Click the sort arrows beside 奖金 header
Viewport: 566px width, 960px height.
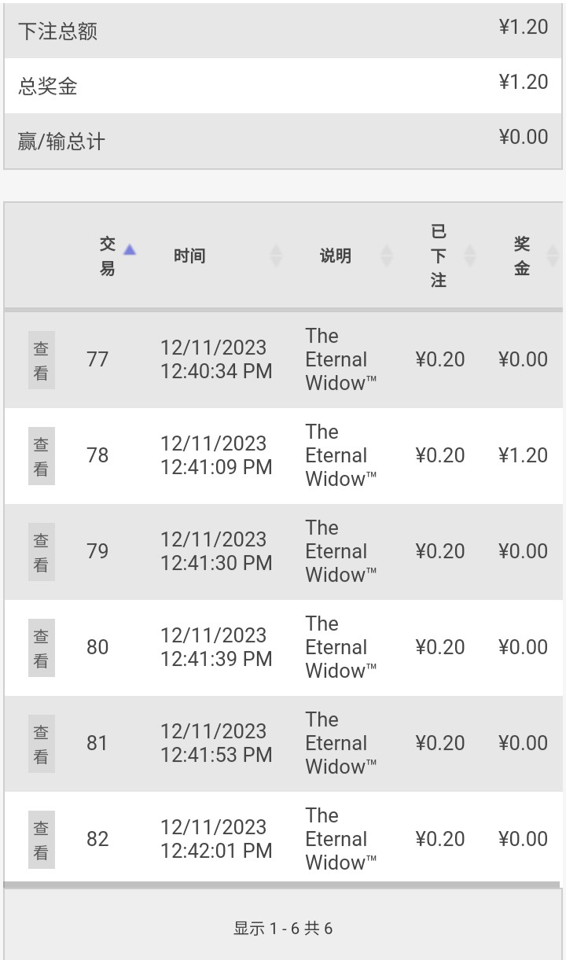pos(553,256)
